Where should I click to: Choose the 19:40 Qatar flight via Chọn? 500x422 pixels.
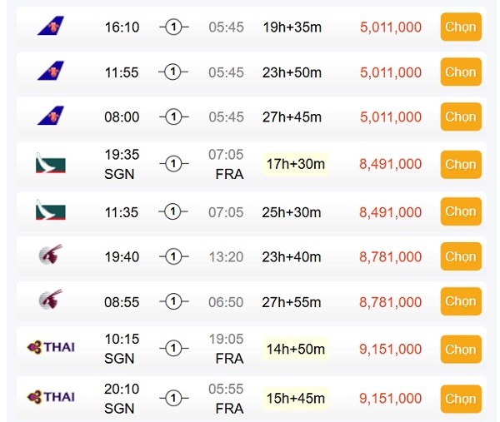point(460,257)
